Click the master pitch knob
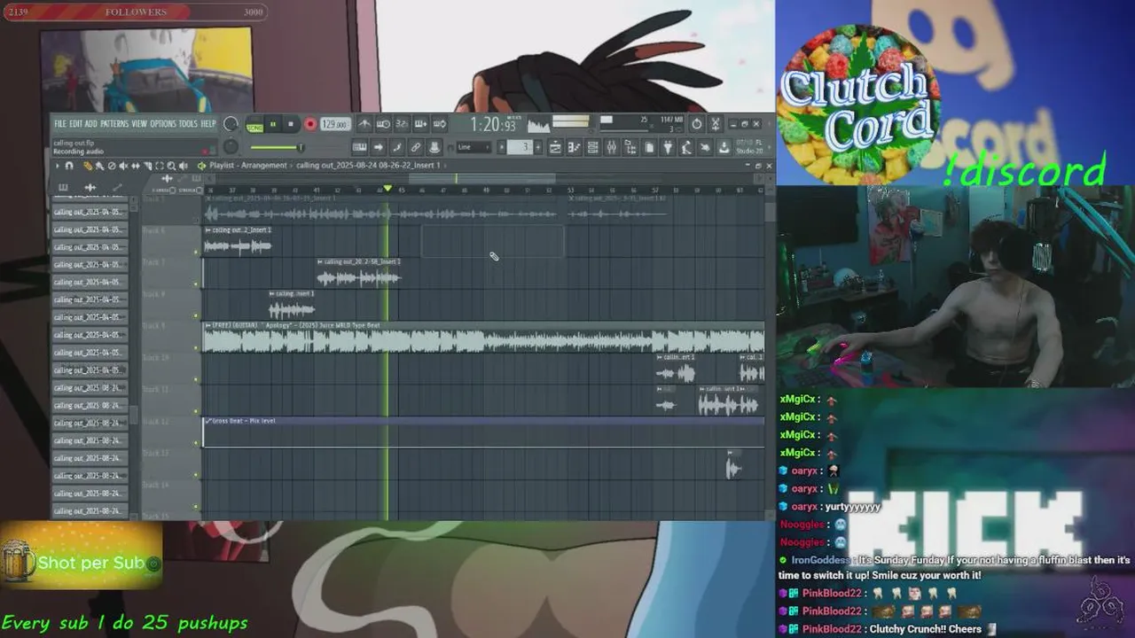This screenshot has height=638, width=1135. 231,146
